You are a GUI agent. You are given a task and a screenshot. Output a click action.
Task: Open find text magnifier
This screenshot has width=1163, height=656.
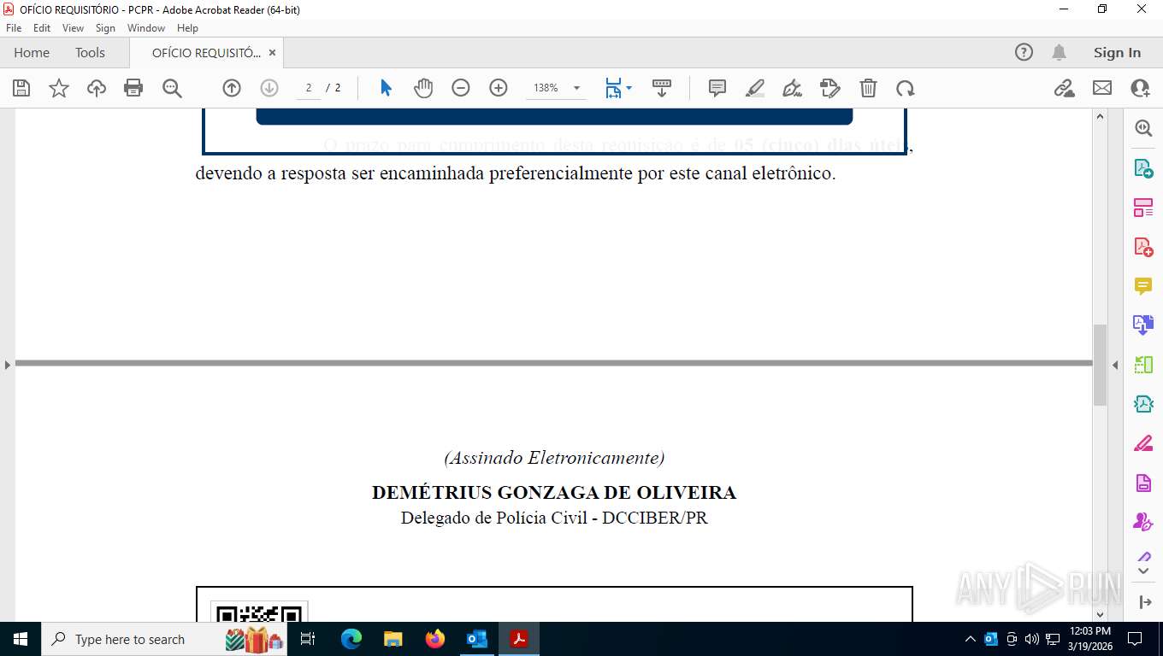coord(172,88)
